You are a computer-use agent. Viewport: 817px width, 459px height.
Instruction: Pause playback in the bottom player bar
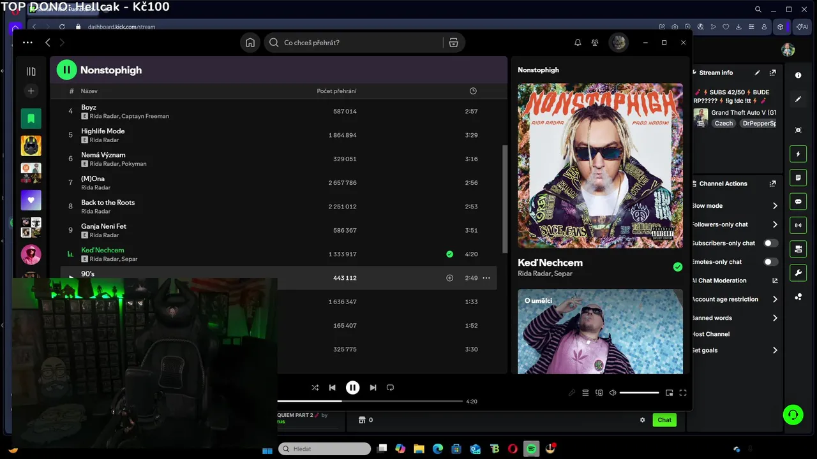pyautogui.click(x=352, y=387)
